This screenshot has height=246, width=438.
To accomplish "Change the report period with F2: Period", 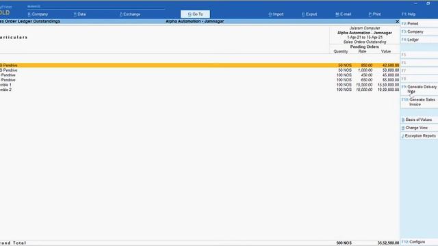I will click(x=419, y=24).
